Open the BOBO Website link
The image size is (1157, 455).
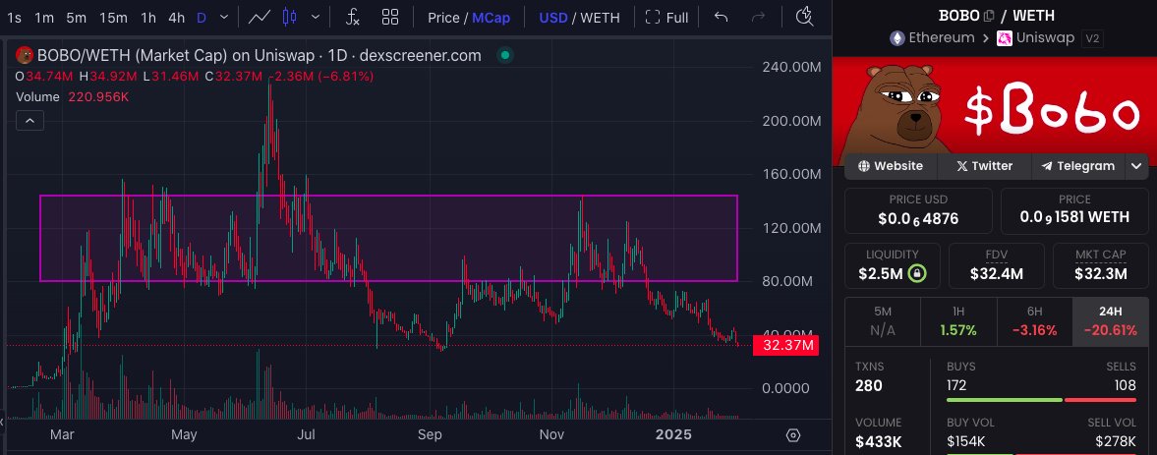[891, 166]
